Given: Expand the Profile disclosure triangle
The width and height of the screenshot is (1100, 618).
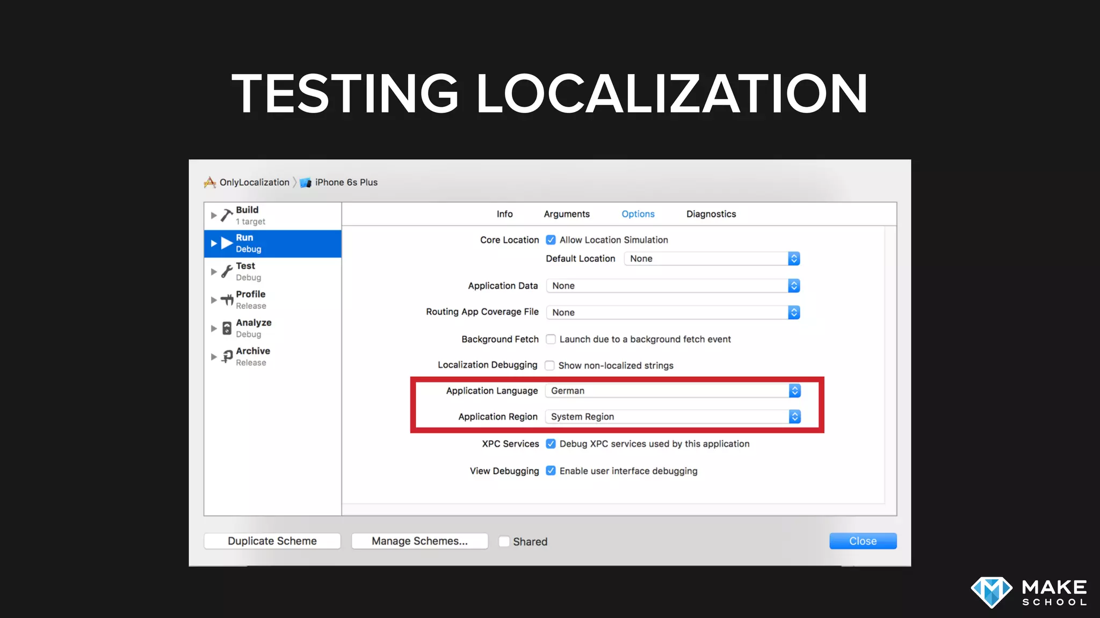Looking at the screenshot, I should tap(214, 300).
